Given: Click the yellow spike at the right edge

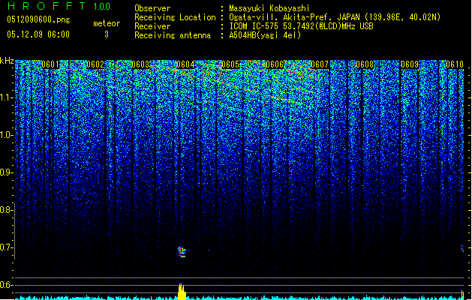Looking at the screenshot, I should tap(463, 295).
